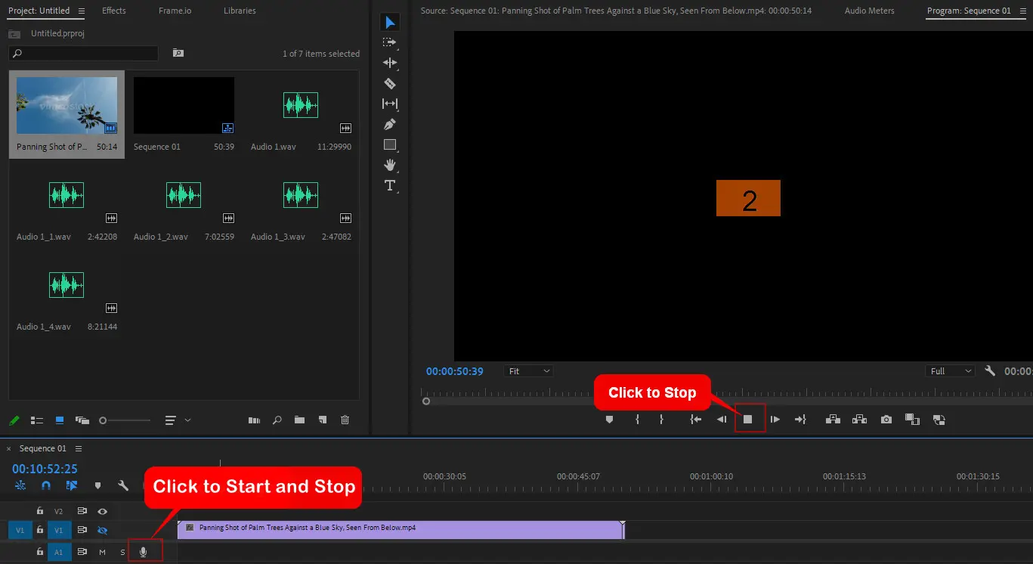This screenshot has width=1033, height=564.
Task: Select the Hand tool
Action: tap(390, 165)
